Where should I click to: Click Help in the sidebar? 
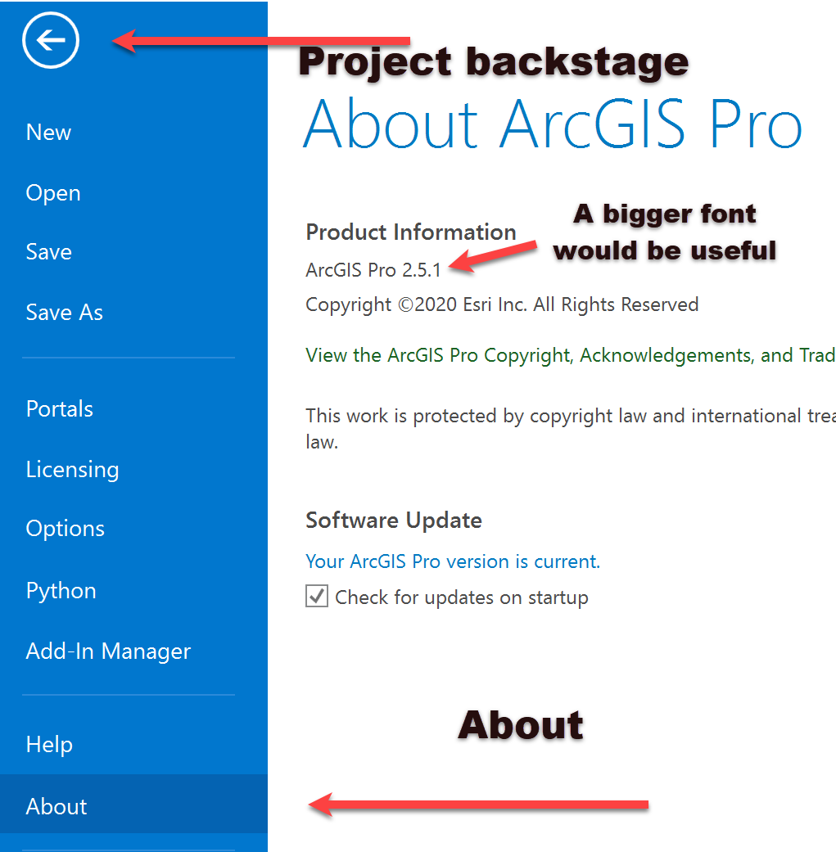point(49,745)
